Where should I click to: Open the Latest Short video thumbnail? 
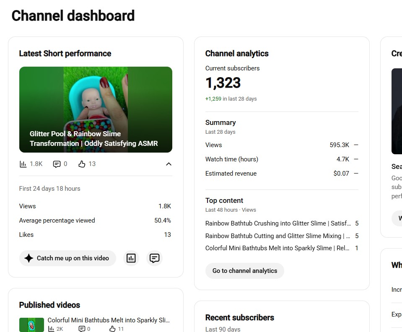click(96, 109)
